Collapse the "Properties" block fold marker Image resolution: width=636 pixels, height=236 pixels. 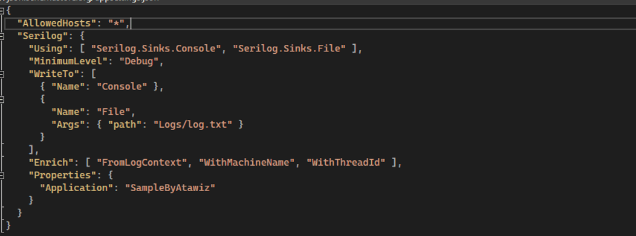click(2, 175)
